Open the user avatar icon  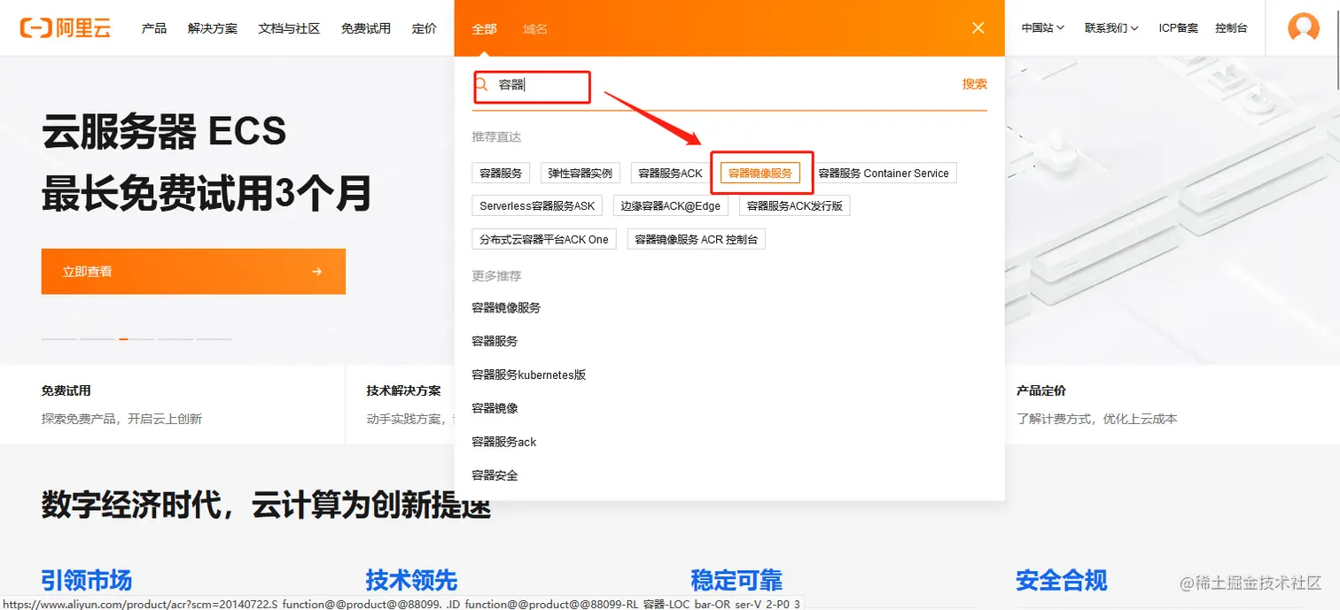[1303, 27]
